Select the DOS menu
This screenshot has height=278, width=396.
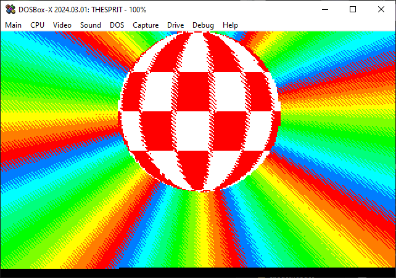click(117, 25)
